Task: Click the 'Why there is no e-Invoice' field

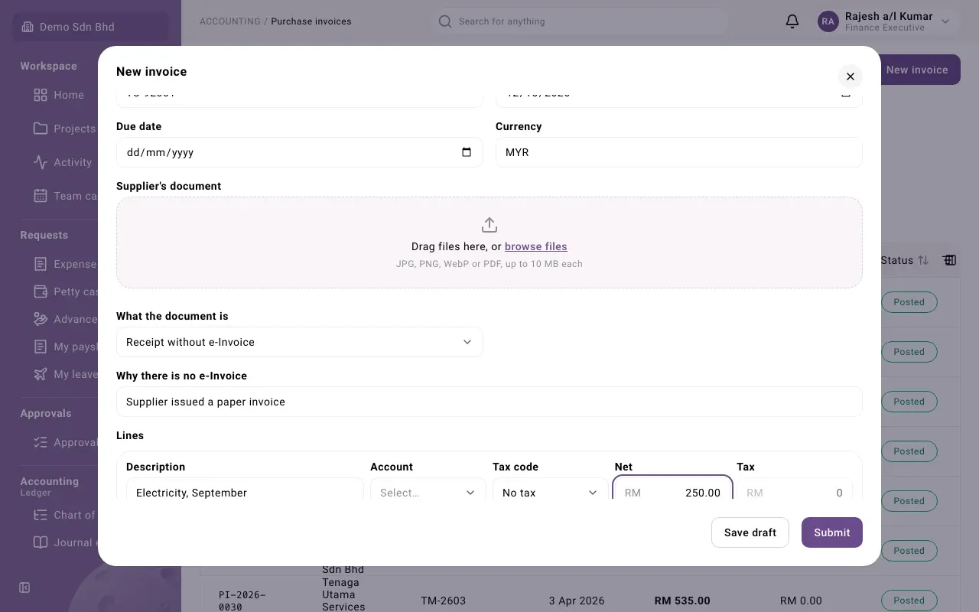Action: pos(489,402)
